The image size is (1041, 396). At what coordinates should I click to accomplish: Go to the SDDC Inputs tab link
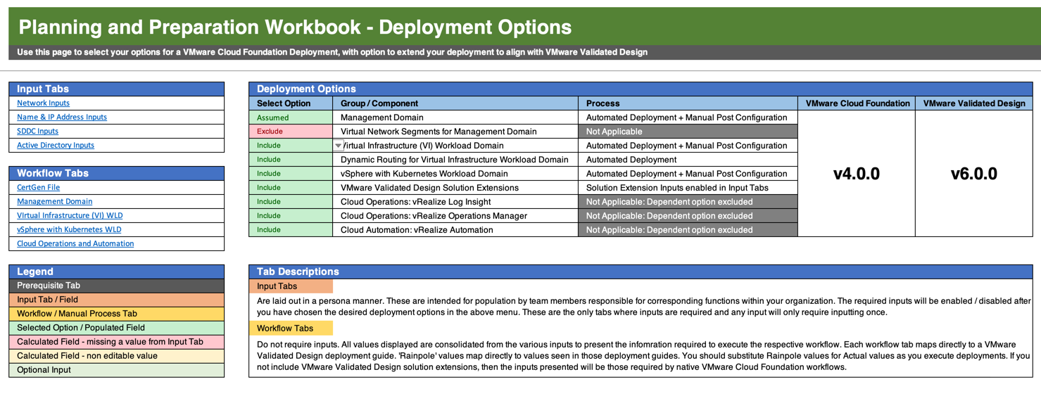[x=37, y=132]
